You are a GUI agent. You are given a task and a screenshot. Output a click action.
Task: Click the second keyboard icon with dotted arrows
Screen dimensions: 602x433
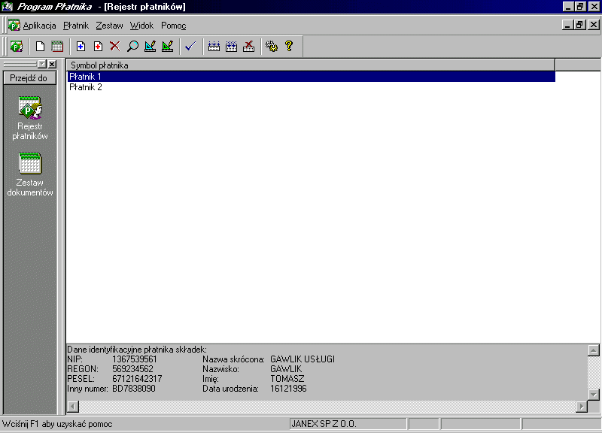point(231,47)
